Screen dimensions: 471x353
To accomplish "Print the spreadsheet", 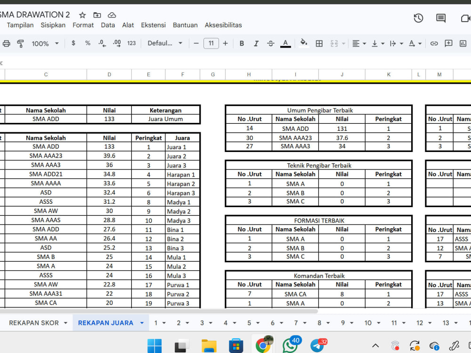I will 6,43.
